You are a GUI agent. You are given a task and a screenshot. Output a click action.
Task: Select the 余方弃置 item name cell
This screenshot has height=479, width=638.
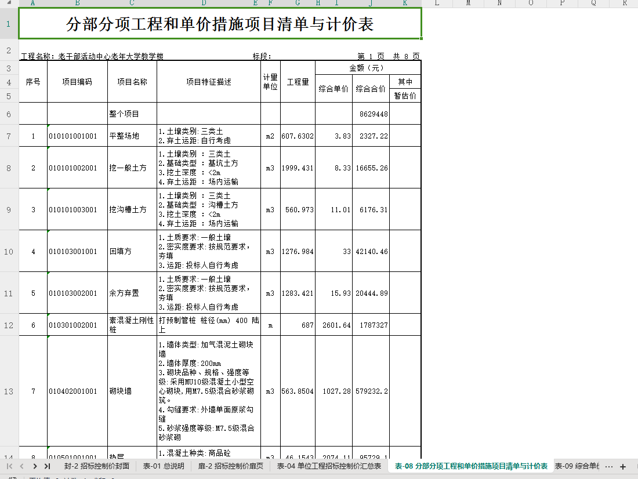132,293
